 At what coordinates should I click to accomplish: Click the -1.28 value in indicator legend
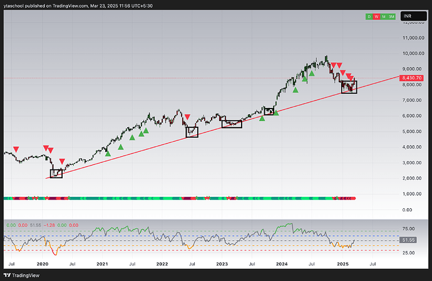click(x=49, y=225)
